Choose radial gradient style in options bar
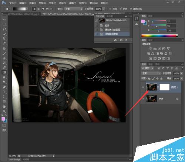Image resolution: width=185 pixels, height=162 pixels. click(x=38, y=9)
